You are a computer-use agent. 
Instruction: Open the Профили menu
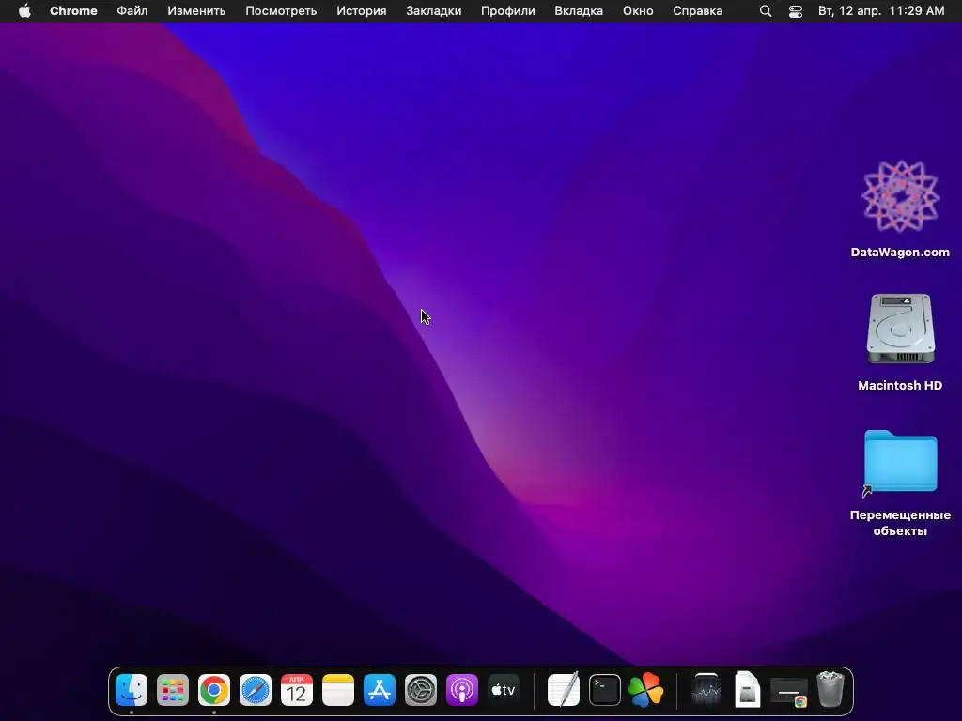tap(508, 11)
